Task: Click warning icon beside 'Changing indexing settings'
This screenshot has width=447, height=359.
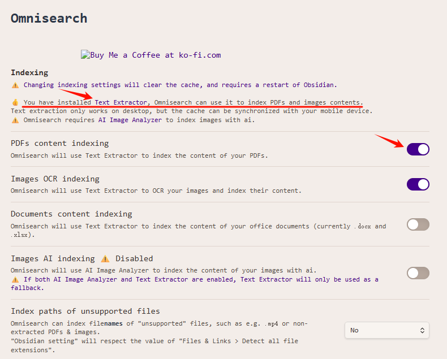Action: pyautogui.click(x=15, y=85)
